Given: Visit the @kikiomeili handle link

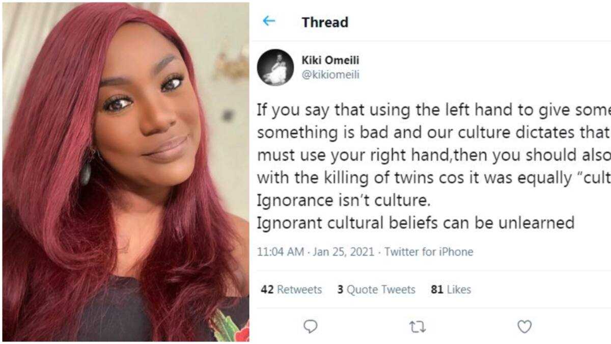Looking at the screenshot, I should (x=331, y=74).
